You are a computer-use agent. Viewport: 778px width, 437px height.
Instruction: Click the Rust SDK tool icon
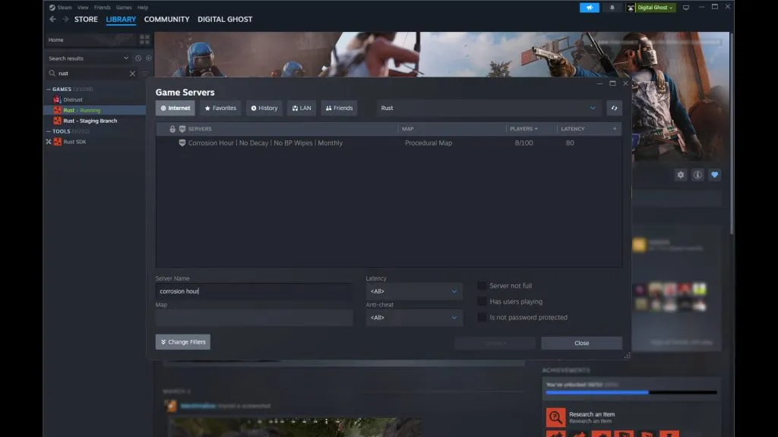click(x=58, y=142)
